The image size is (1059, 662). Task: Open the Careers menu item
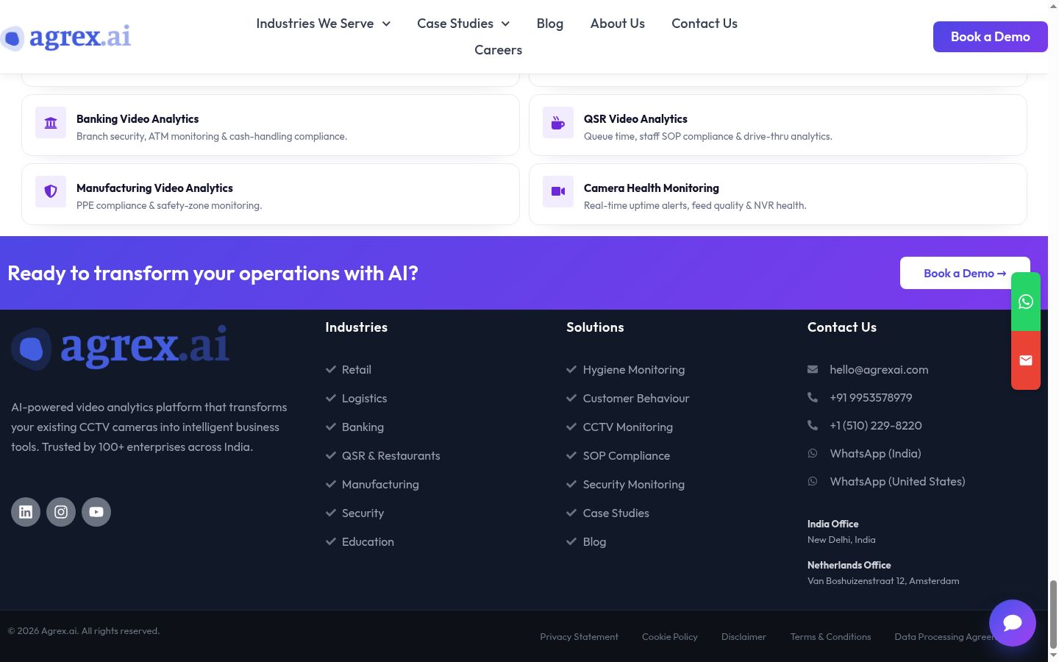[499, 50]
